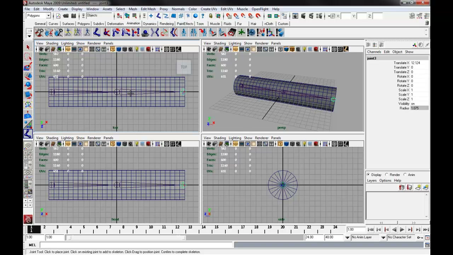Select the Anim radio button
This screenshot has width=453, height=255.
click(x=405, y=175)
